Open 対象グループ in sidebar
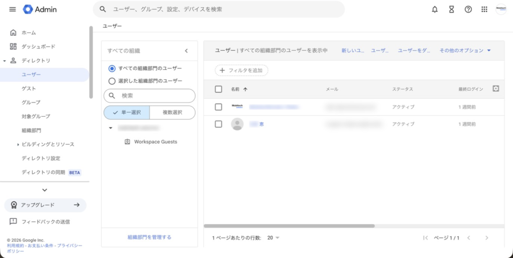This screenshot has width=513, height=258. click(x=36, y=116)
